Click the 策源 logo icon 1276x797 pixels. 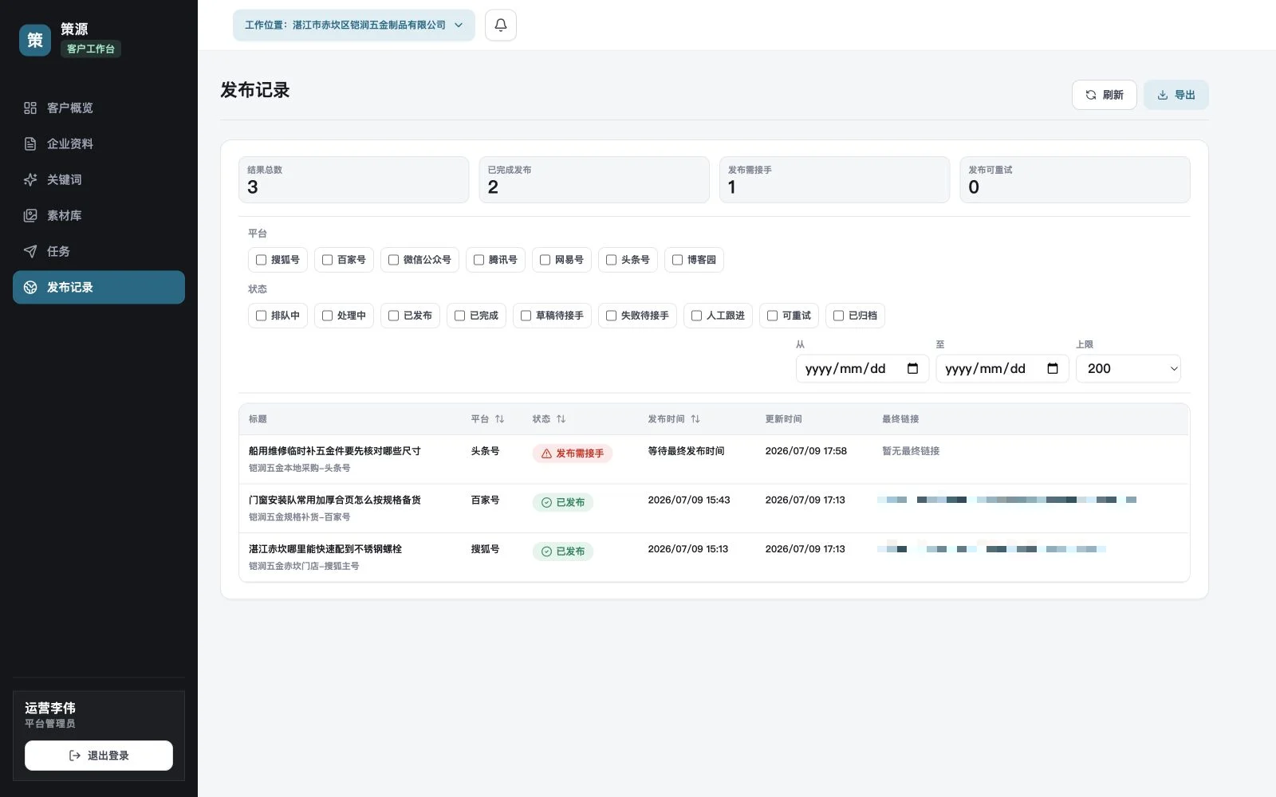tap(35, 40)
